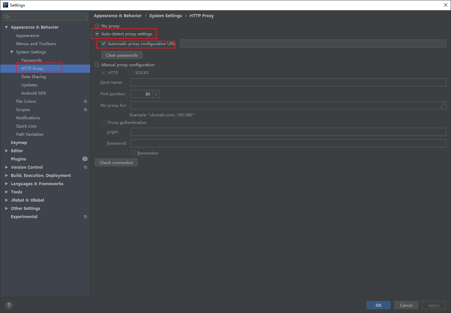Select the HTTP proxy type radio
Viewport: 451px width, 313px height.
point(103,72)
